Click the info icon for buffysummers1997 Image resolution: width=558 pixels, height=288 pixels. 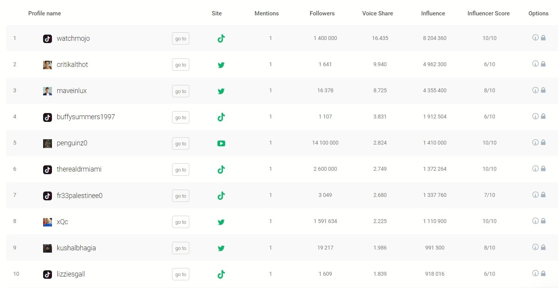click(535, 116)
